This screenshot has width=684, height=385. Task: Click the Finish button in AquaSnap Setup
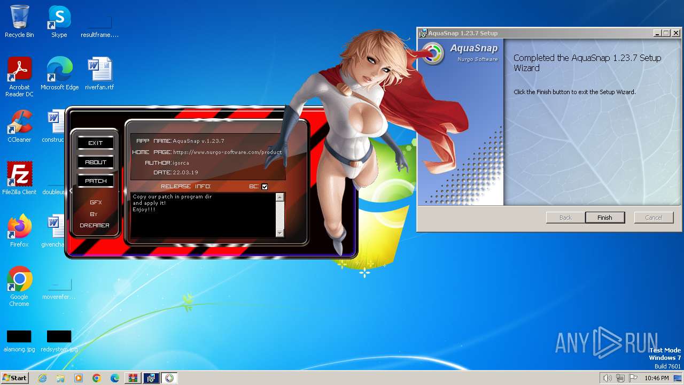point(604,218)
